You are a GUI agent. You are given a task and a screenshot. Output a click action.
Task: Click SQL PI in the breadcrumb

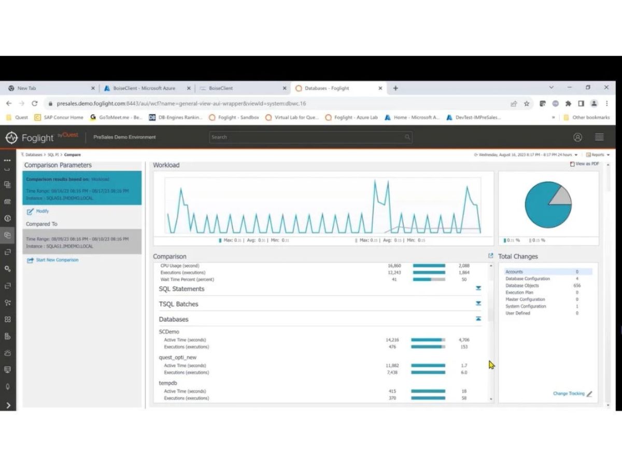click(x=53, y=155)
